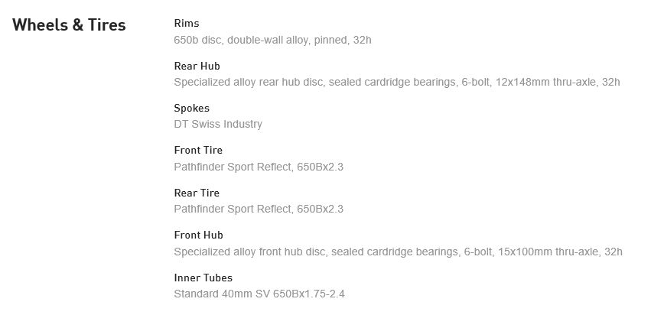This screenshot has height=315, width=651.
Task: Click the 650Bx1.75-2.4 inner tube size text
Action: 310,294
